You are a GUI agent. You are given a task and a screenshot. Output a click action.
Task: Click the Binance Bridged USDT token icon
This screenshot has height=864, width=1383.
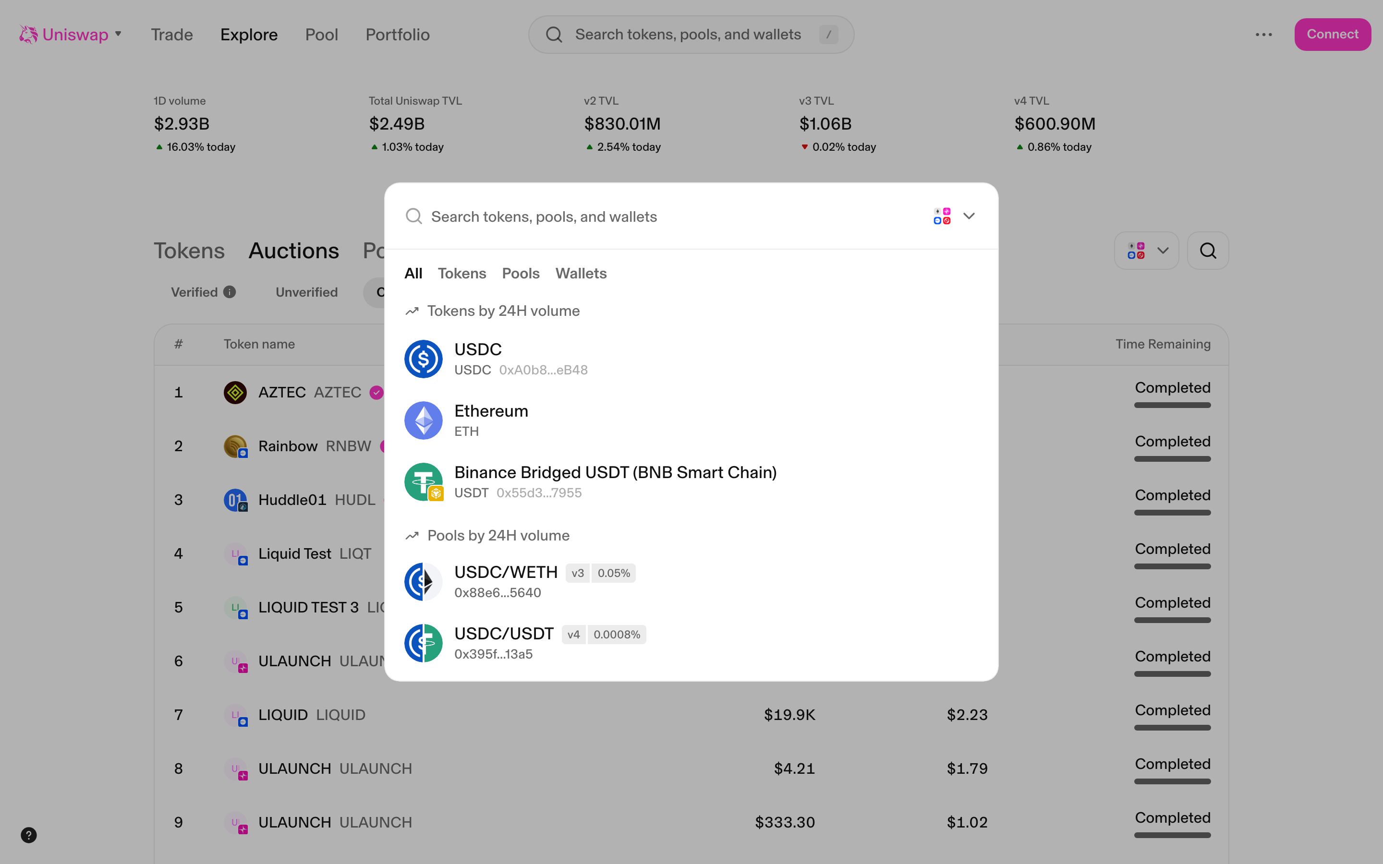[423, 482]
